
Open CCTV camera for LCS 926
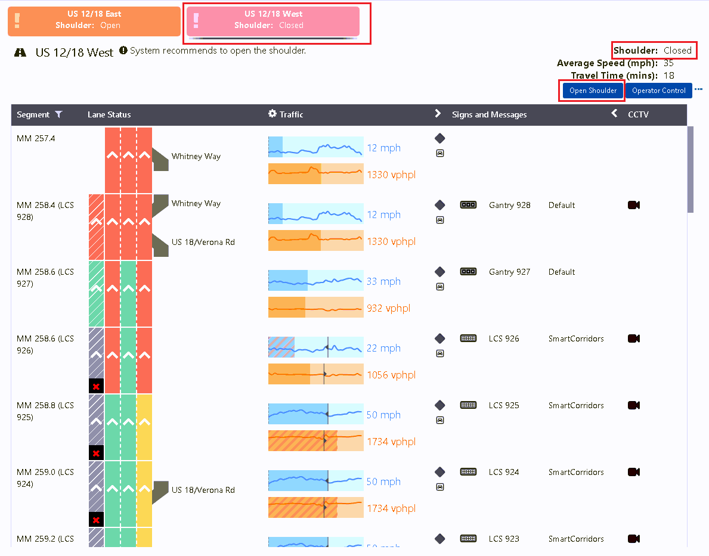[633, 338]
